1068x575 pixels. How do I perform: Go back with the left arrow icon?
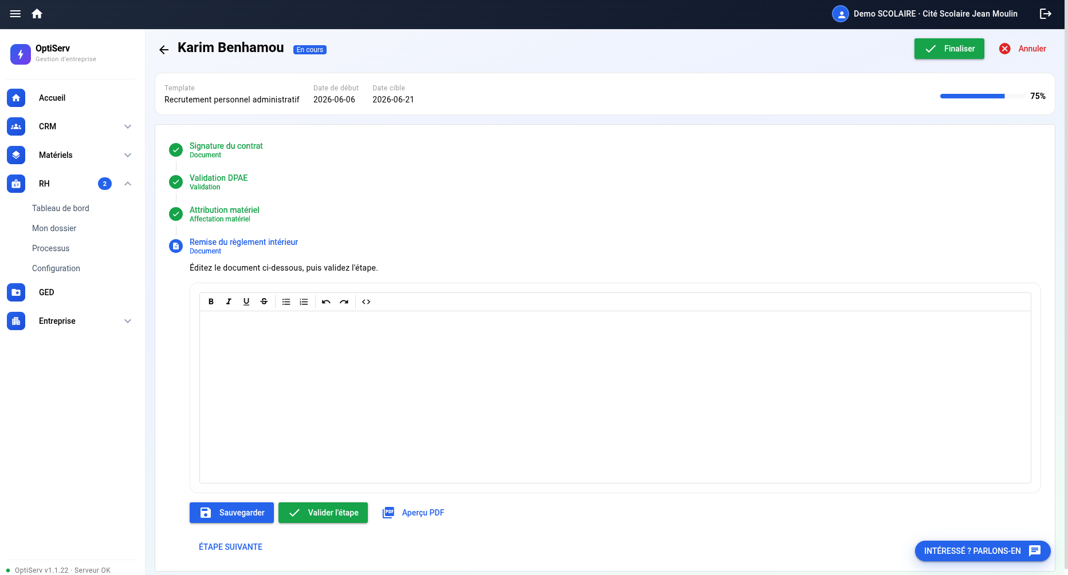click(x=164, y=50)
